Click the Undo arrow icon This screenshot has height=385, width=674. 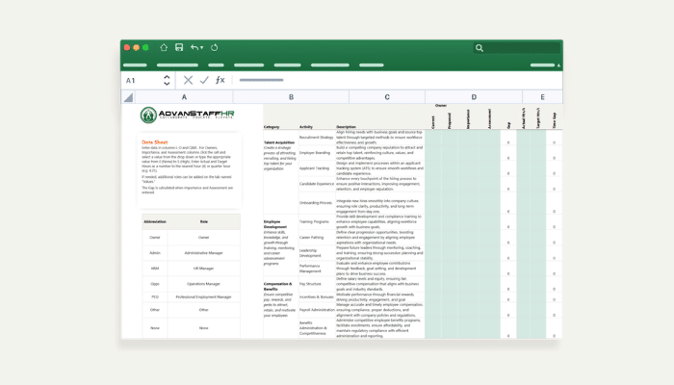(x=194, y=48)
